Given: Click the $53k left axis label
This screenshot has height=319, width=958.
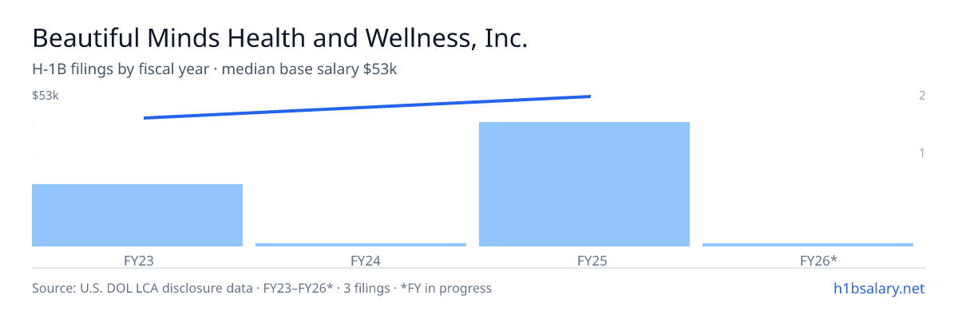Looking at the screenshot, I should click(46, 96).
